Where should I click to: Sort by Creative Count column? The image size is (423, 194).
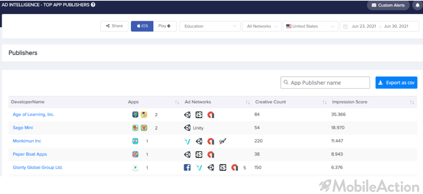324,102
